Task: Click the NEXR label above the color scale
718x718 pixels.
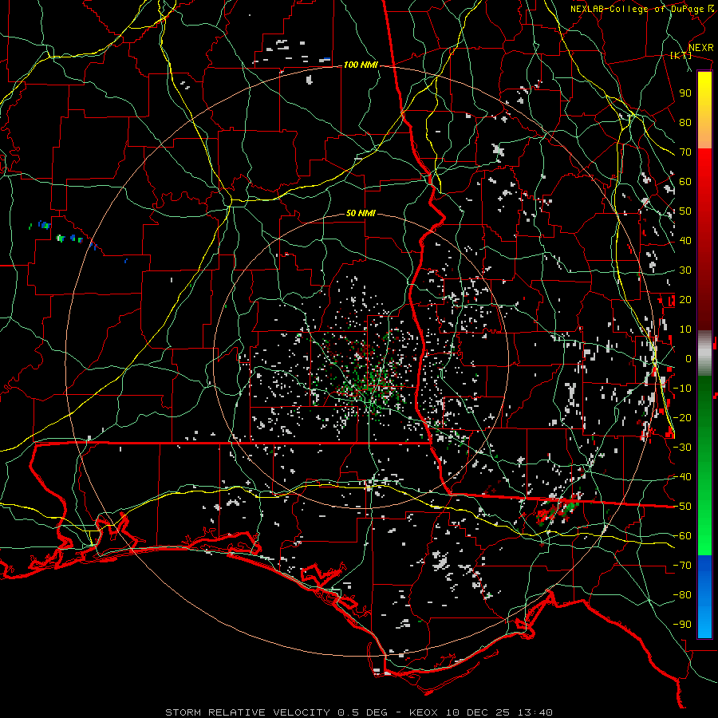Action: (x=701, y=48)
